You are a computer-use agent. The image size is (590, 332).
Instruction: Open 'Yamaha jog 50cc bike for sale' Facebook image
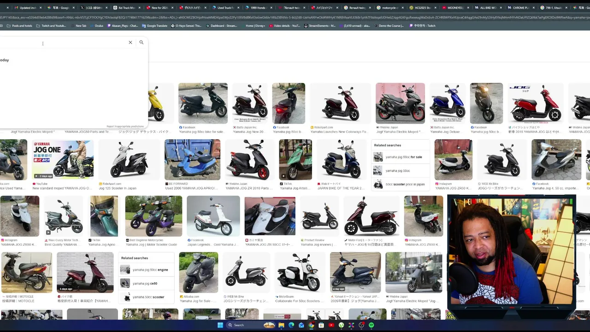(x=203, y=103)
